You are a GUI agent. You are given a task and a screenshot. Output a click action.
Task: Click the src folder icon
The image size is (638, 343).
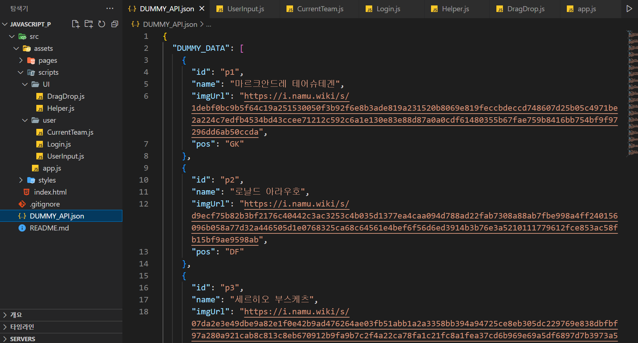(x=23, y=37)
